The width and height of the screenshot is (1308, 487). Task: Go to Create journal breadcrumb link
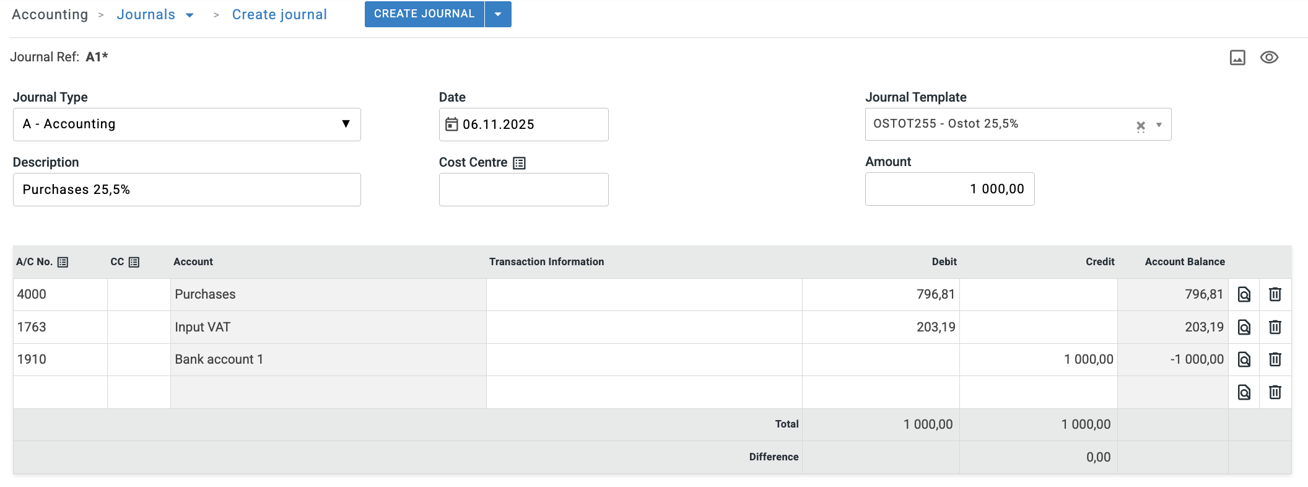279,15
